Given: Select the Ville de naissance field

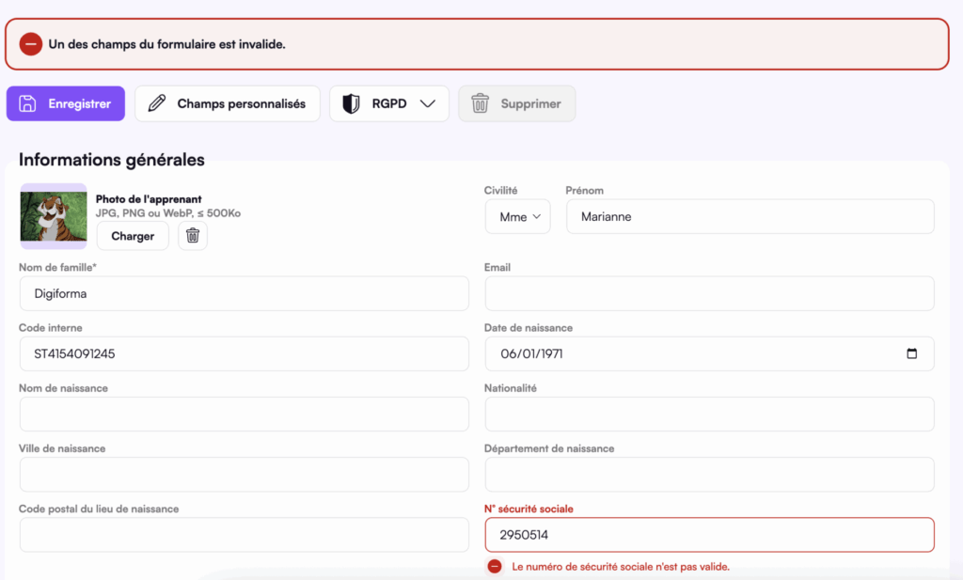Looking at the screenshot, I should point(244,474).
